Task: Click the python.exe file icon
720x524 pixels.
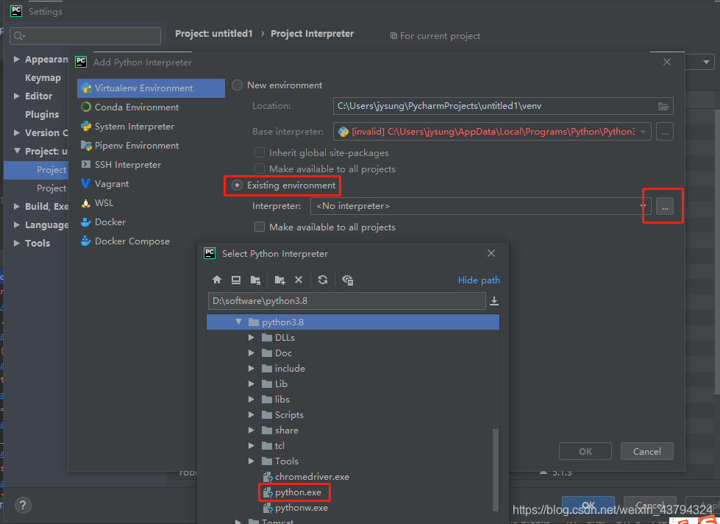Action: [268, 493]
